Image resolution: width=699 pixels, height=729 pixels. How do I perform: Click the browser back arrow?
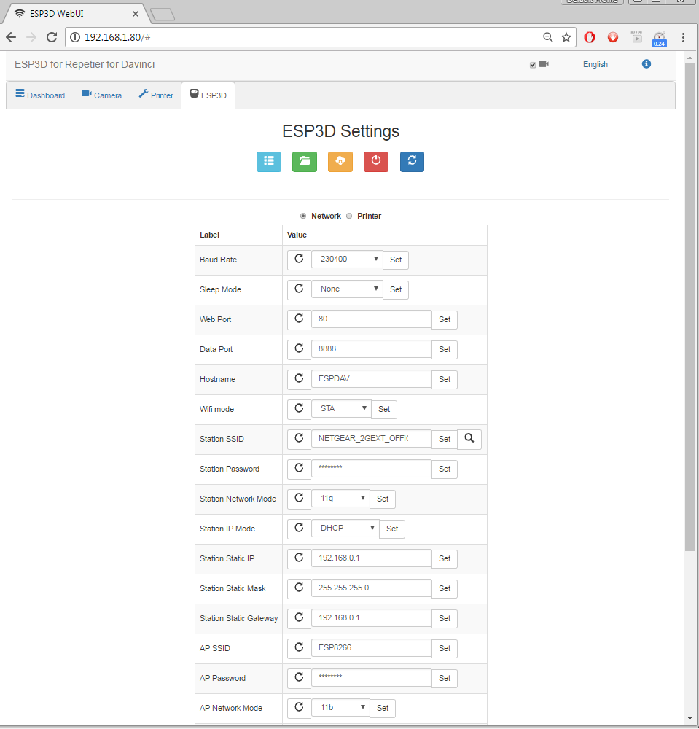click(x=11, y=37)
